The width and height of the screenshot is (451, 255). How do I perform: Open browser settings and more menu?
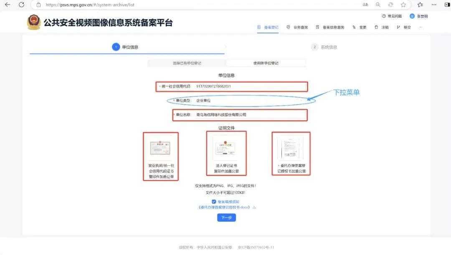(434, 5)
